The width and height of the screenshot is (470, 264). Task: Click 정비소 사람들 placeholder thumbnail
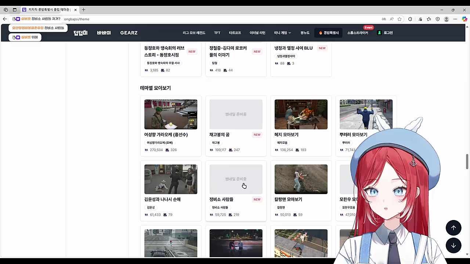point(236,179)
